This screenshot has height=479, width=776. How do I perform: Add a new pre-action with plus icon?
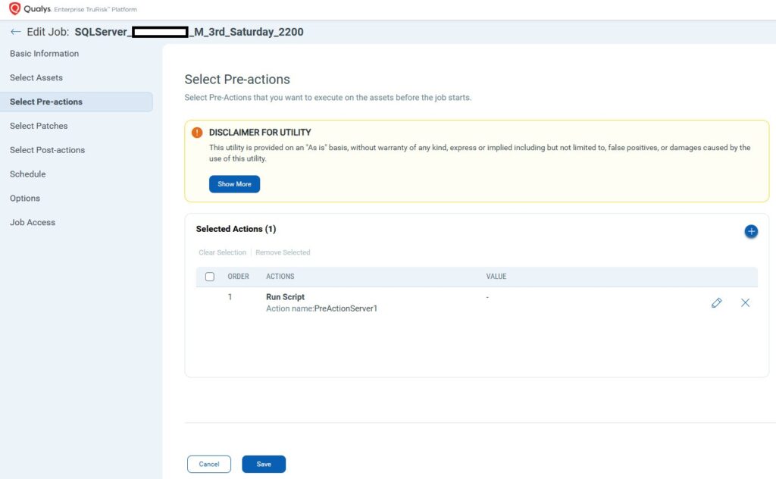(x=750, y=231)
